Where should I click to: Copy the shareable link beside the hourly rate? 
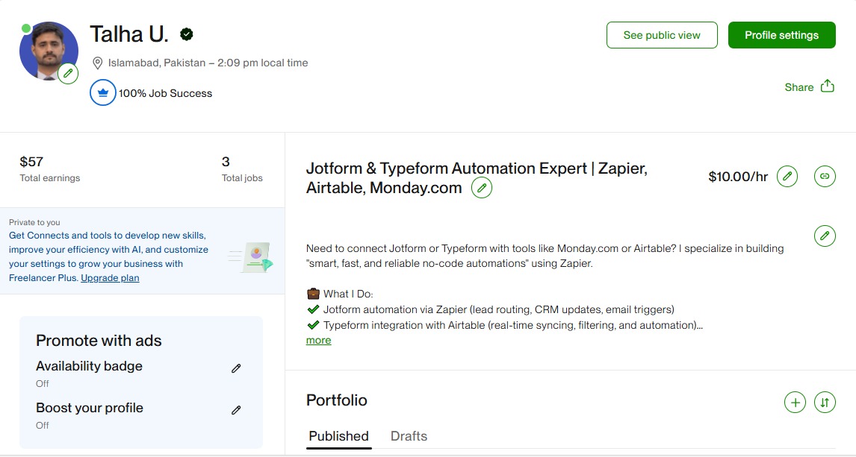[825, 176]
